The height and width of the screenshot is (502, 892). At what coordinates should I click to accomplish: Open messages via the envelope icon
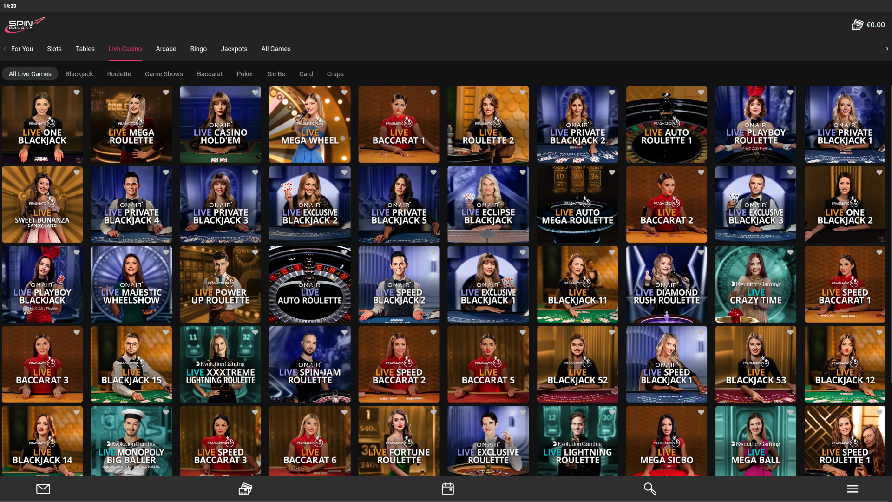coord(43,489)
